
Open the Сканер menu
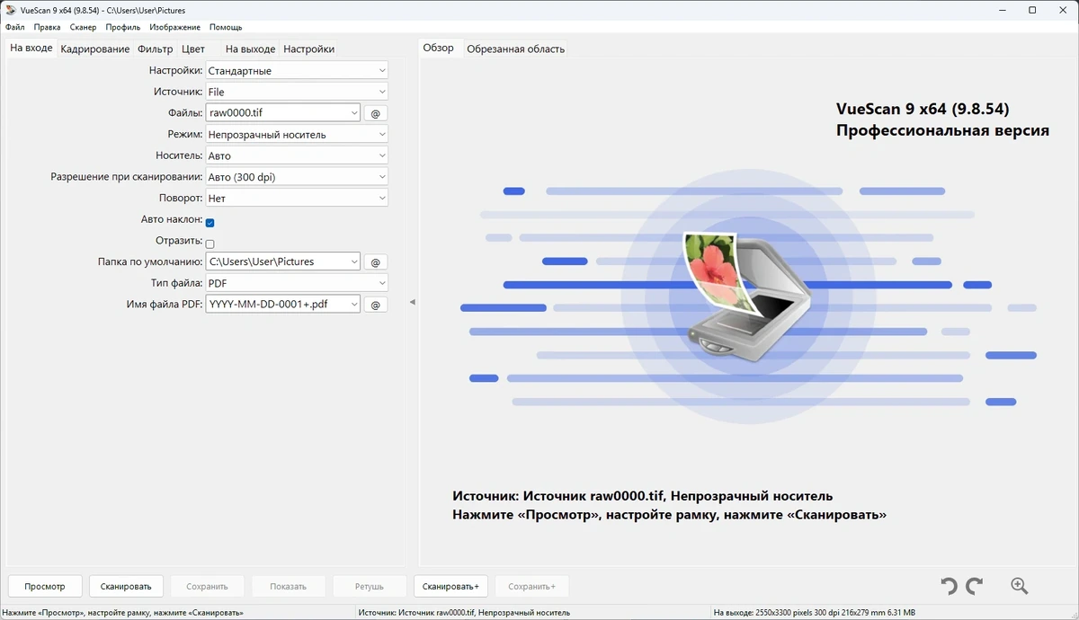pos(83,27)
